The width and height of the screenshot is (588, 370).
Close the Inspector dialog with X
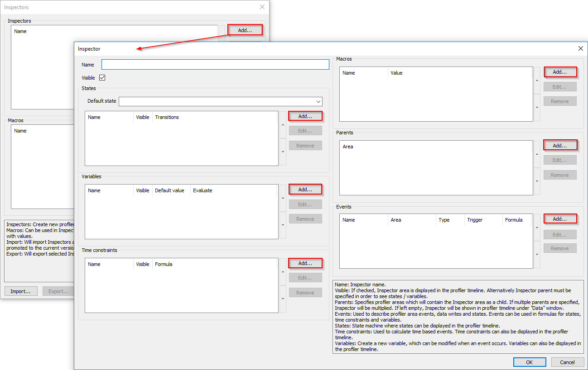pyautogui.click(x=581, y=48)
